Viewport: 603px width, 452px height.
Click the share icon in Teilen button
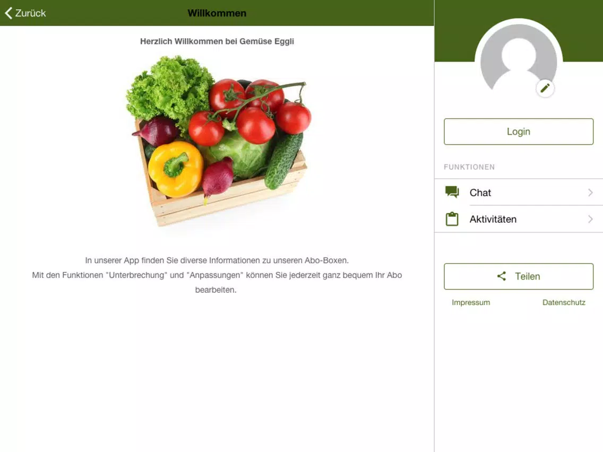point(502,276)
